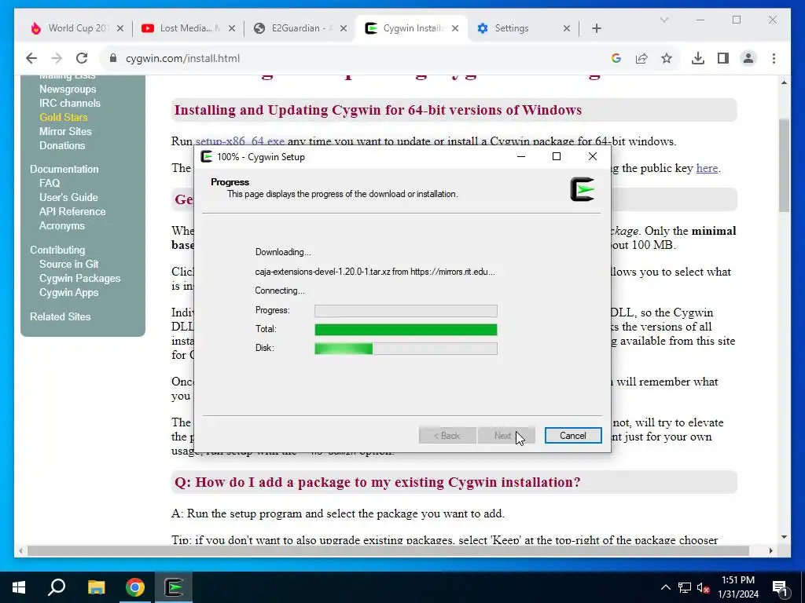The height and width of the screenshot is (603, 805).
Task: Open Donations sidebar link
Action: 62,145
